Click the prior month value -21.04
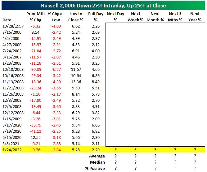The width and height of the screenshot is (207, 172). [x=35, y=51]
